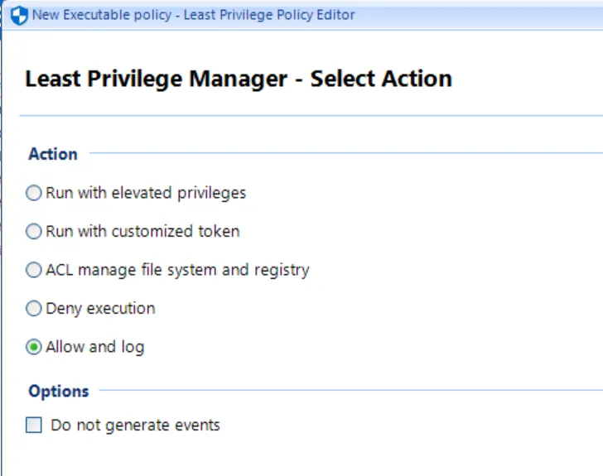Select the 'Run with elevated privileges' radio button
This screenshot has width=603, height=476.
[33, 193]
